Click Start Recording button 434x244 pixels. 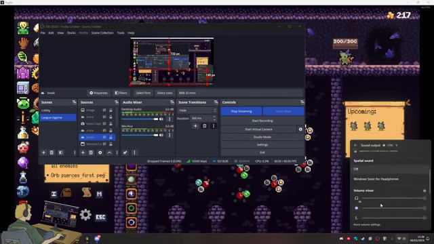point(262,121)
